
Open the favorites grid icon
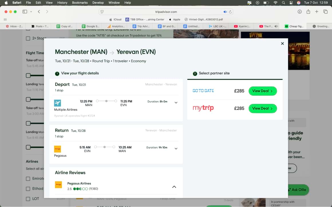(5, 19)
